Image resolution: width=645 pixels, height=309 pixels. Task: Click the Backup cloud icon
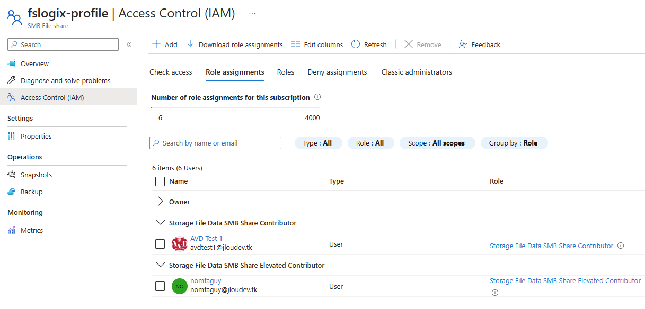point(12,192)
